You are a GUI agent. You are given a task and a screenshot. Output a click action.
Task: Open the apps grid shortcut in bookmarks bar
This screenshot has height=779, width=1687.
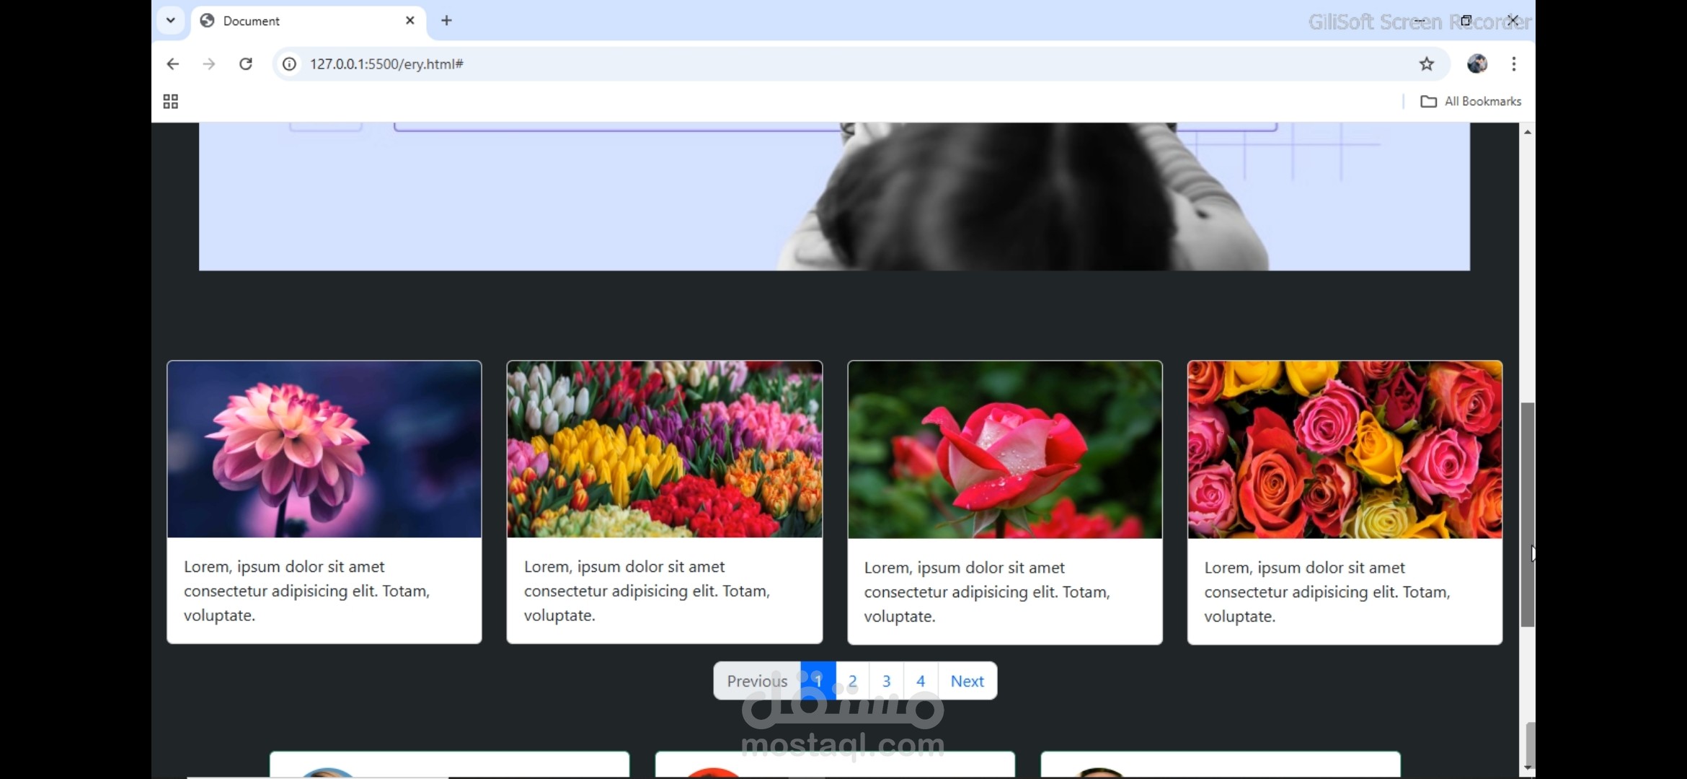(171, 102)
